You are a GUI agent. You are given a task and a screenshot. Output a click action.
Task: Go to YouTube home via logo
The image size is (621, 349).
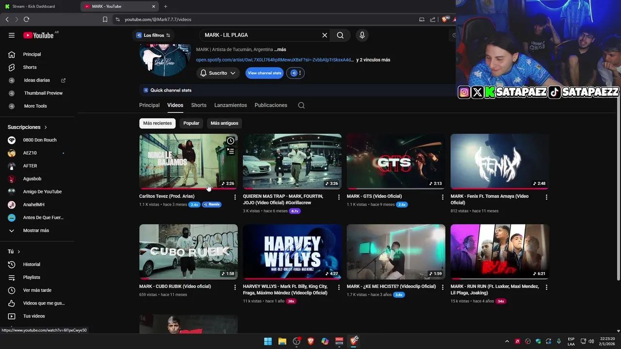click(x=38, y=35)
